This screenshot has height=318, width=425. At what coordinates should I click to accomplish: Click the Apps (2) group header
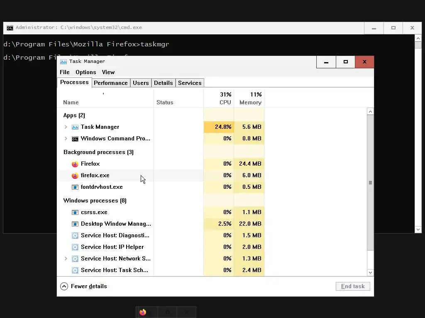point(74,116)
